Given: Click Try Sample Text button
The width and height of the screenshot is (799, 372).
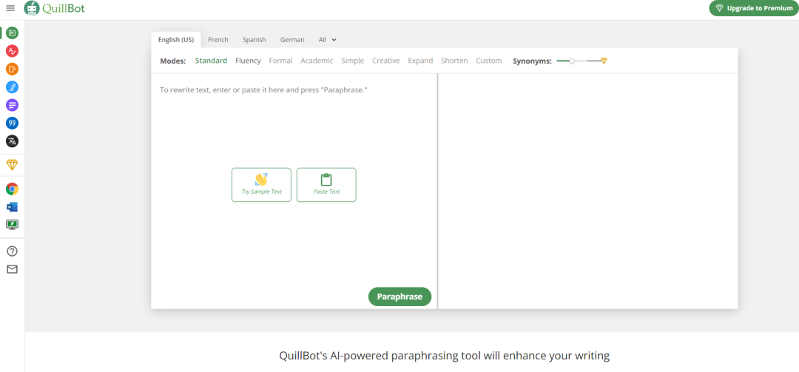Looking at the screenshot, I should (x=261, y=185).
